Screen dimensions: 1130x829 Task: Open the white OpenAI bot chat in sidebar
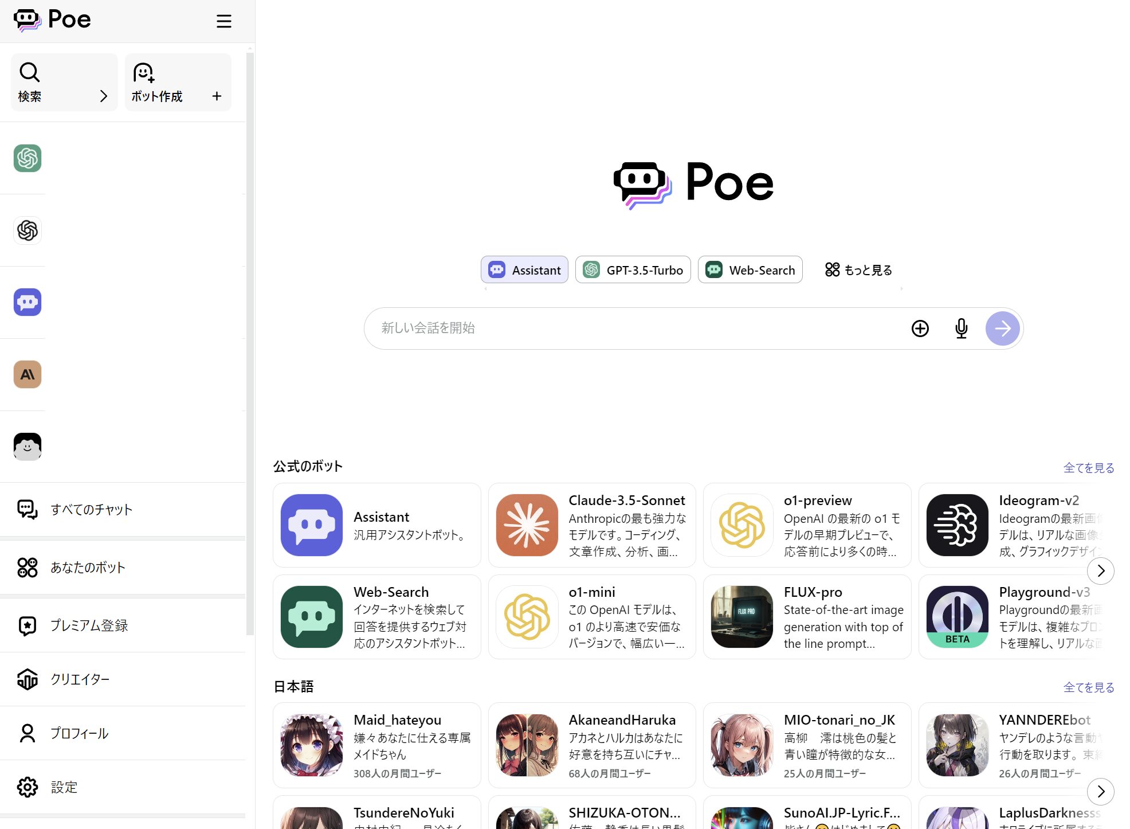pyautogui.click(x=28, y=230)
